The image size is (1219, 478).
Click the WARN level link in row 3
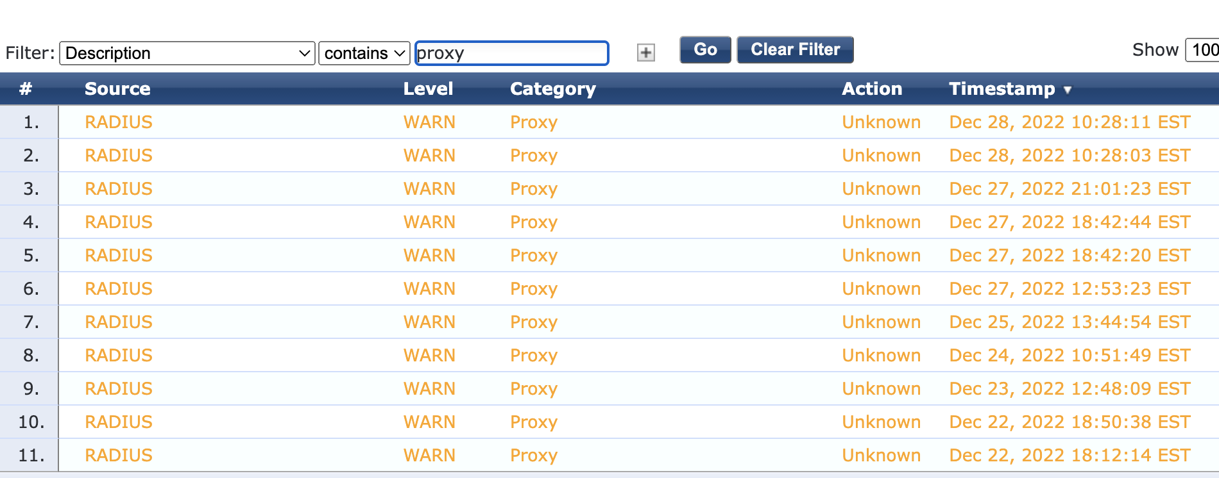(x=429, y=188)
